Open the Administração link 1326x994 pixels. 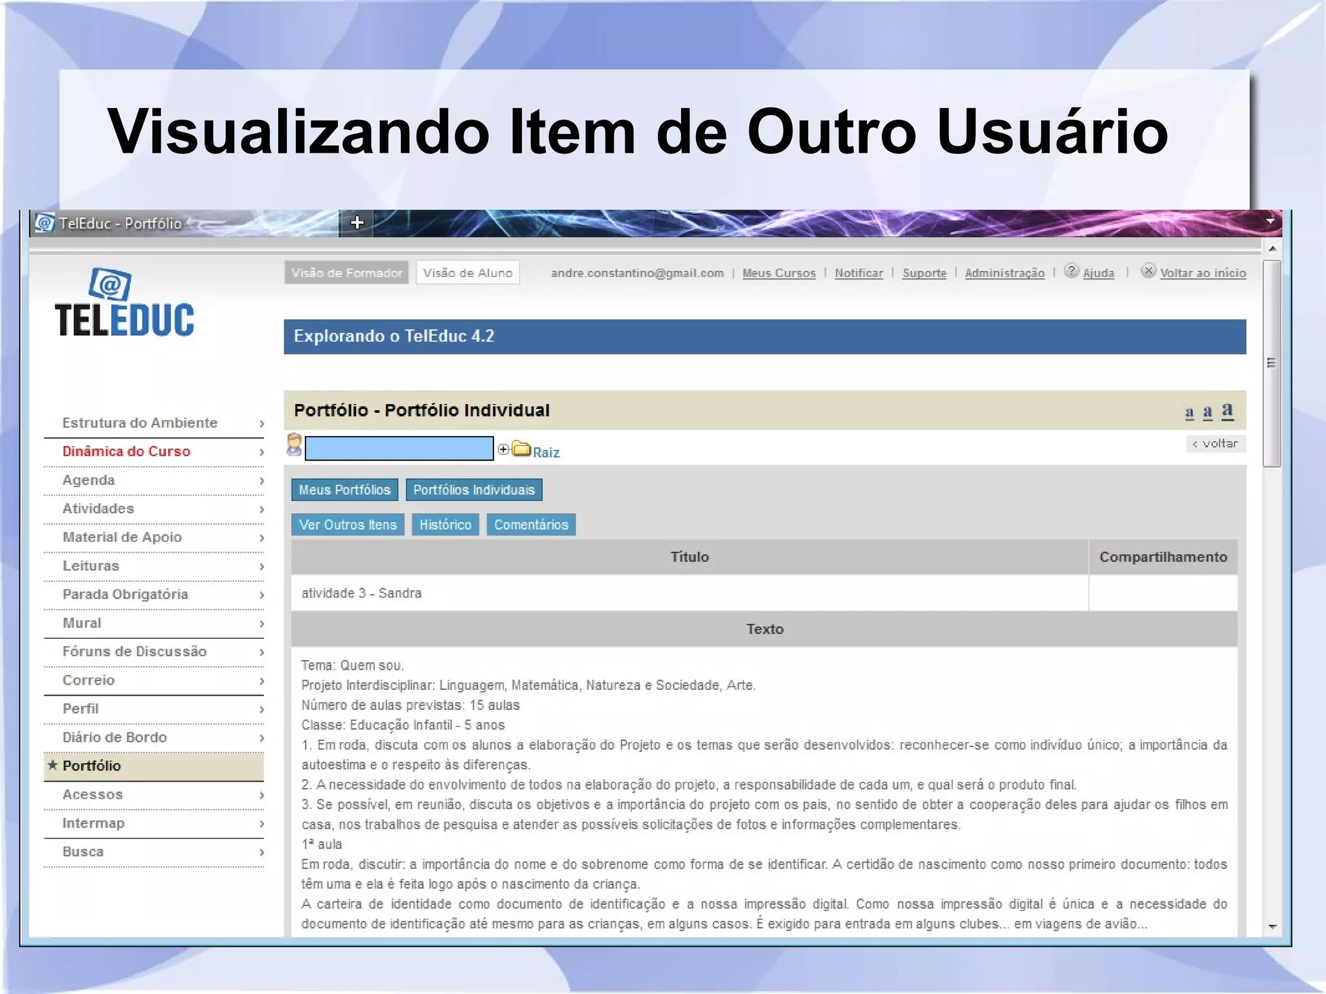tap(1005, 273)
